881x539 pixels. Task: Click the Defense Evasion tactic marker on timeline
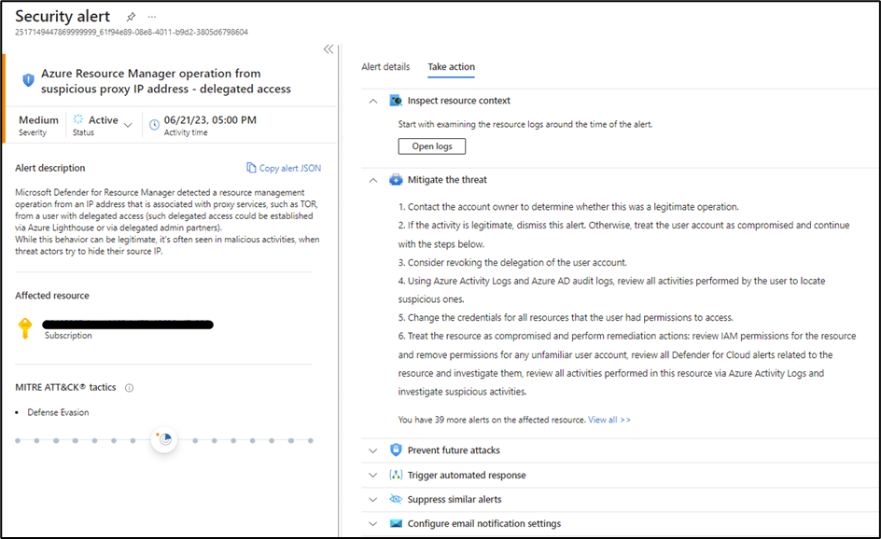(x=165, y=440)
